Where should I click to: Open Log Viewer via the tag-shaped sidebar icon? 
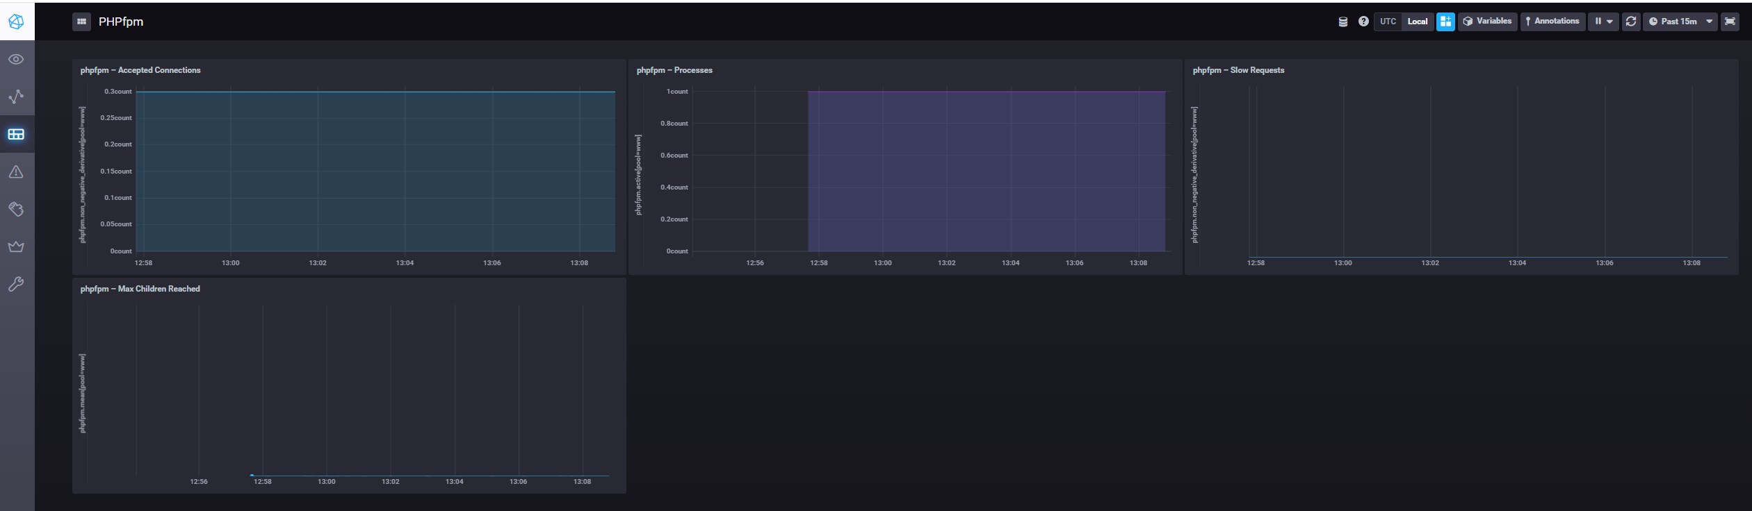point(17,209)
